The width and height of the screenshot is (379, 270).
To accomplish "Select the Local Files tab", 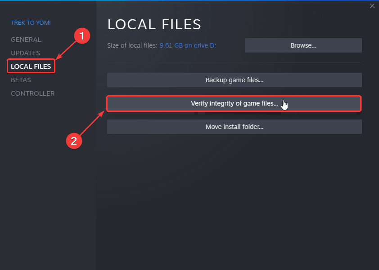I will [x=31, y=66].
